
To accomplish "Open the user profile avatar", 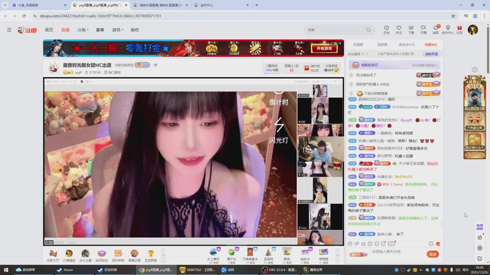I will click(x=473, y=29).
